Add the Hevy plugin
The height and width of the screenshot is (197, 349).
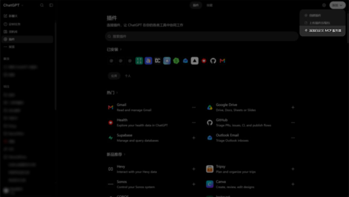pyautogui.click(x=194, y=169)
